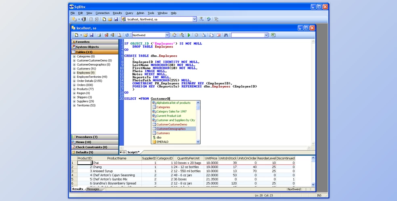The width and height of the screenshot is (397, 201).
Task: Switch to the Results tab
Action: 78,189
